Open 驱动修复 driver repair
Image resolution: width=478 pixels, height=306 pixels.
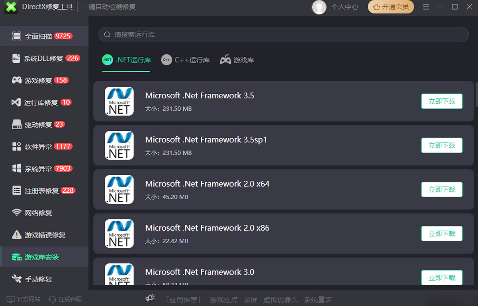click(x=38, y=124)
